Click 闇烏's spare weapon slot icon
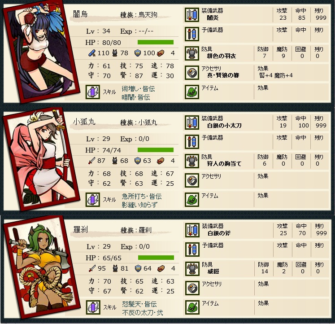Image resolution: width=335 pixels, height=324 pixels. click(191, 34)
